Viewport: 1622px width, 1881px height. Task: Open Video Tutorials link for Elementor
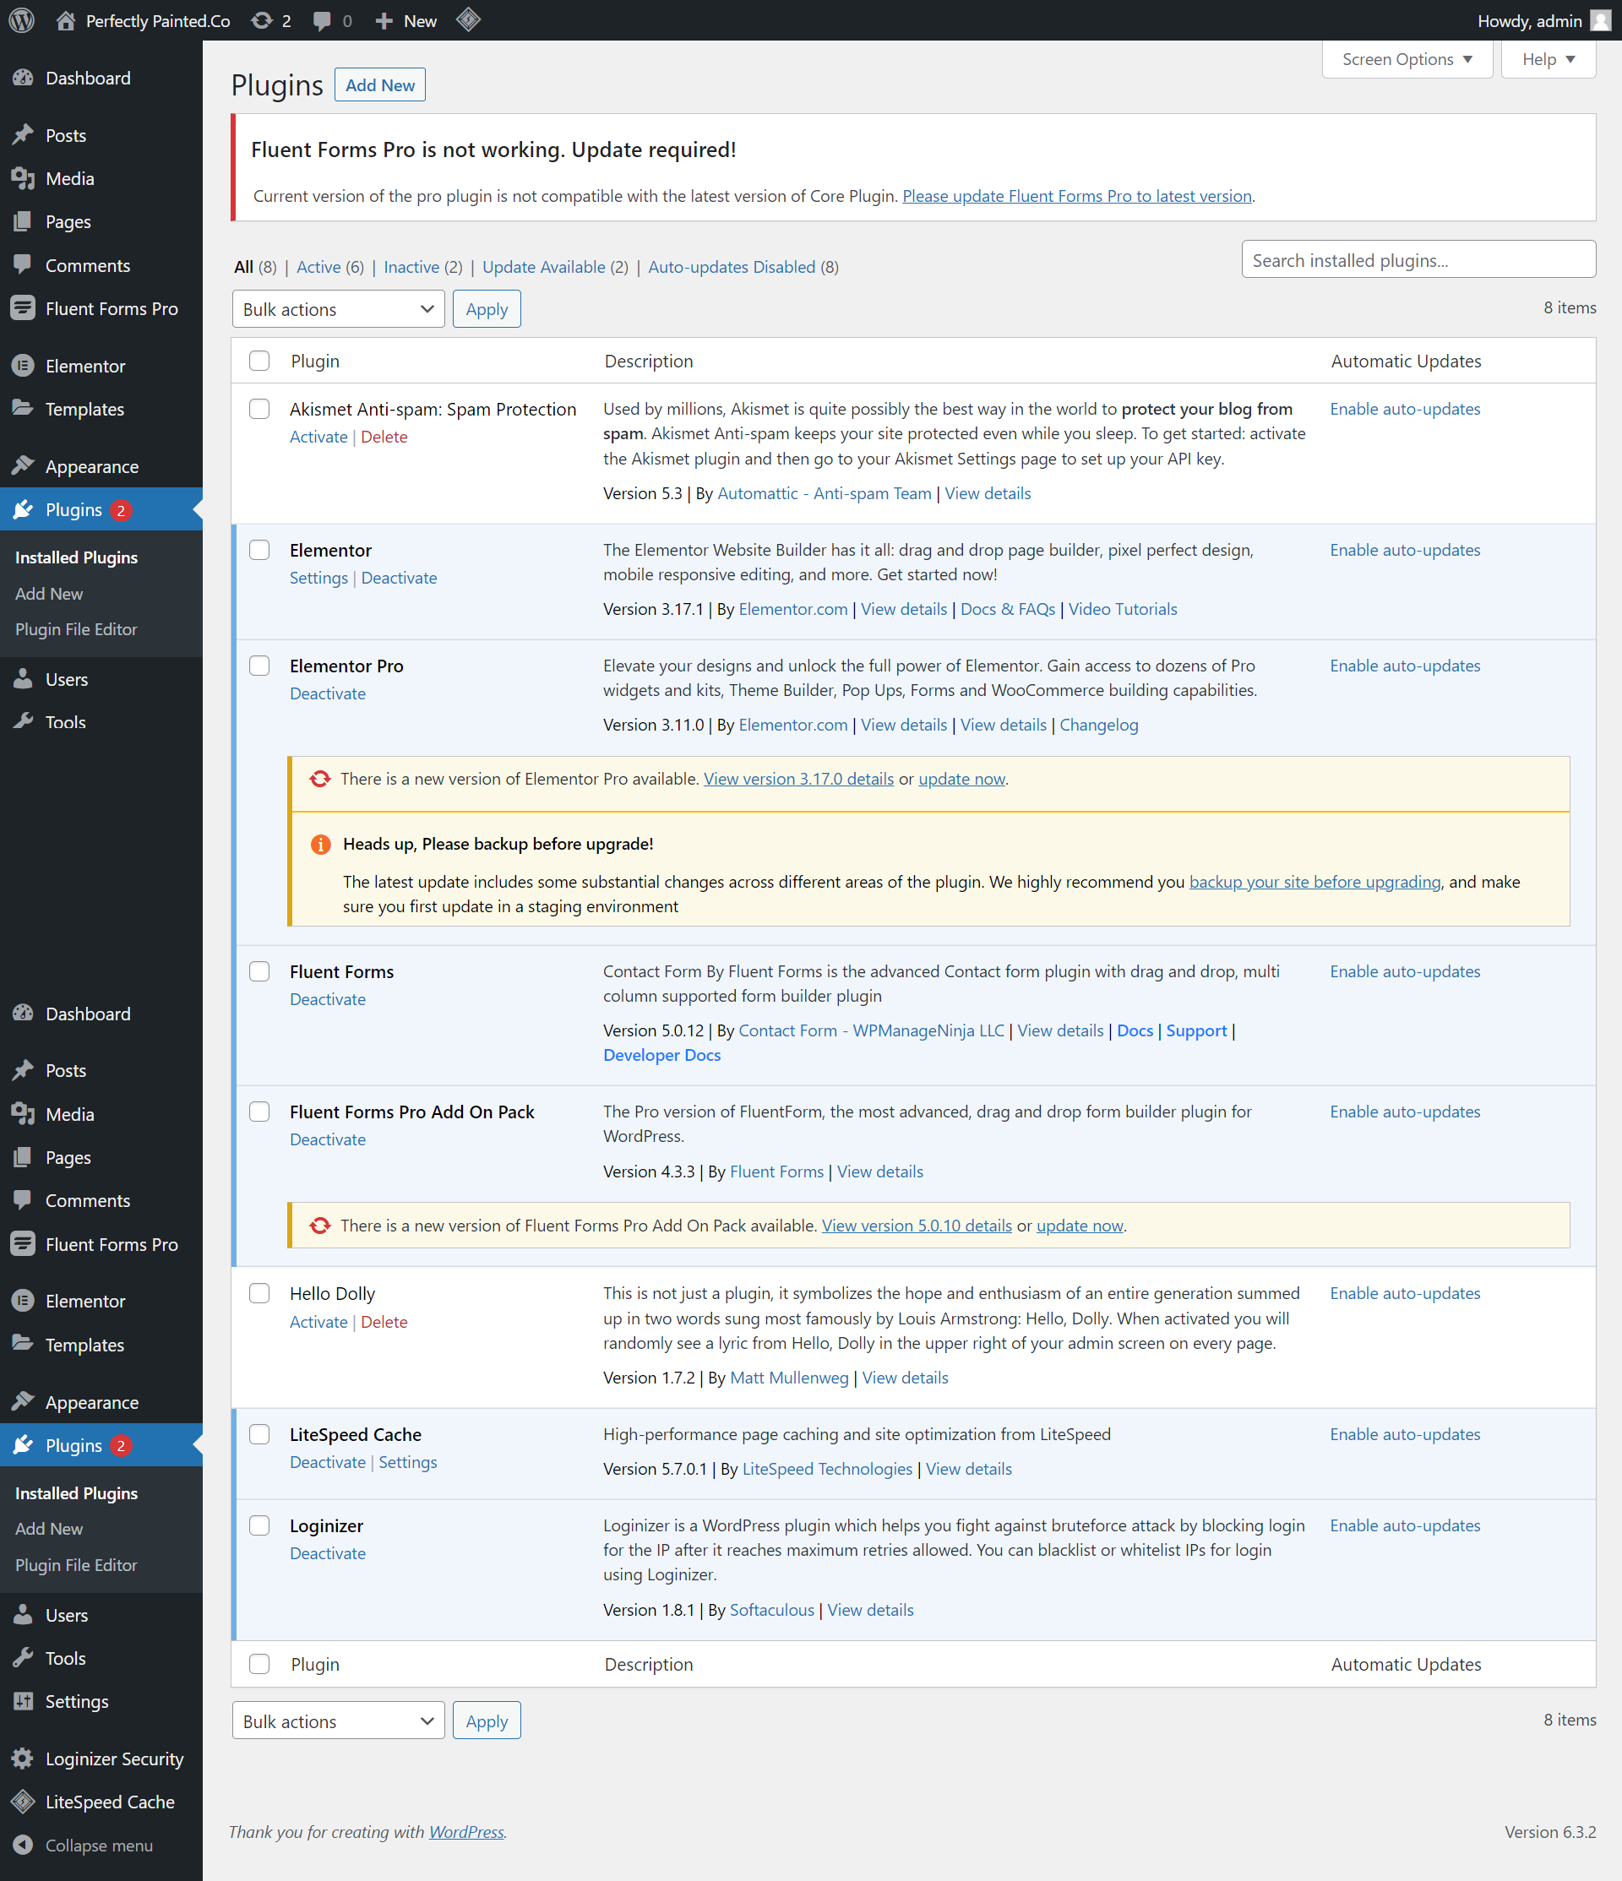pyautogui.click(x=1123, y=609)
